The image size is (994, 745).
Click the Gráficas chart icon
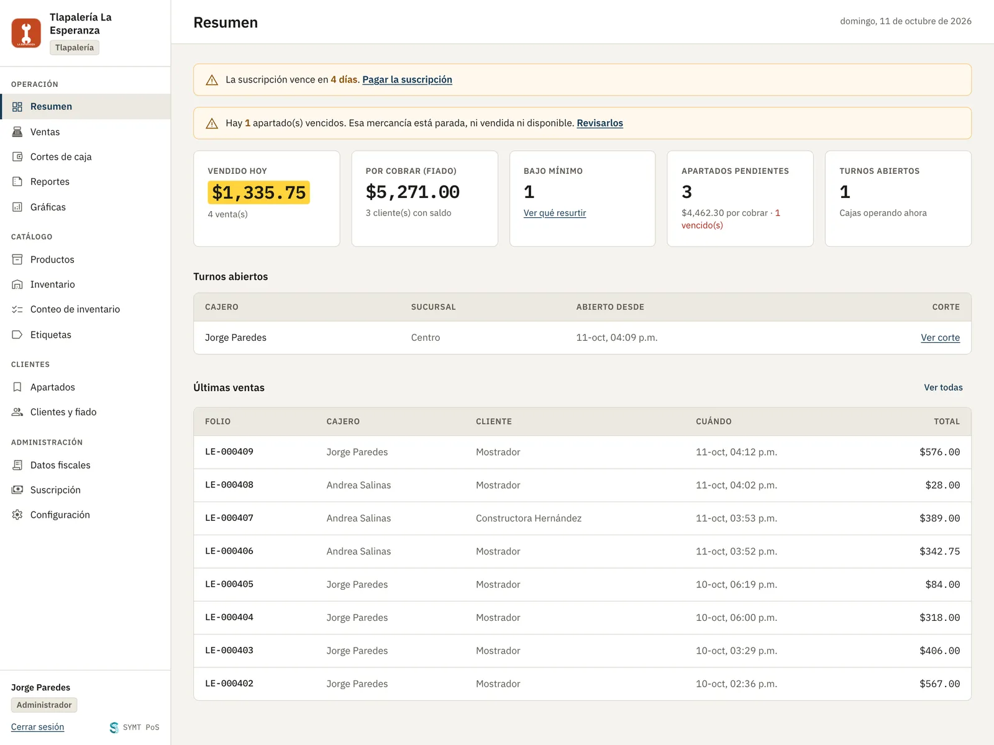(17, 207)
